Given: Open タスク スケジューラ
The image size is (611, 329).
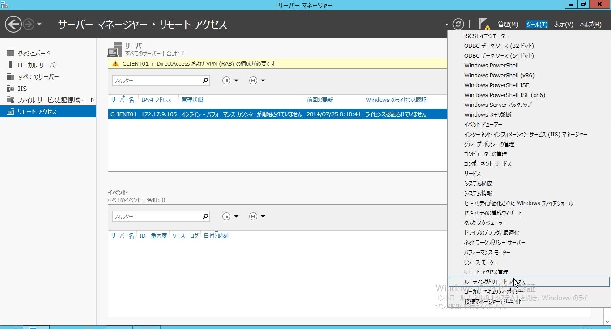Looking at the screenshot, I should pyautogui.click(x=529, y=223).
